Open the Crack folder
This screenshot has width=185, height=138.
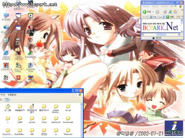pos(44,120)
